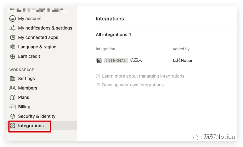Click the Earn credit gift icon

(x=13, y=56)
